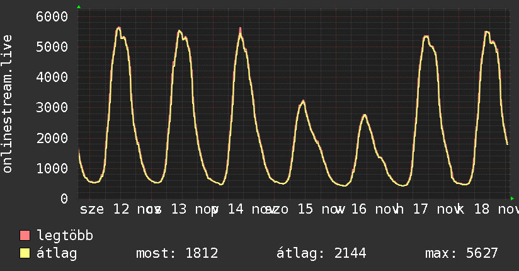Click the 0 y-axis label
Screen dimensions: 519x271
click(64, 199)
